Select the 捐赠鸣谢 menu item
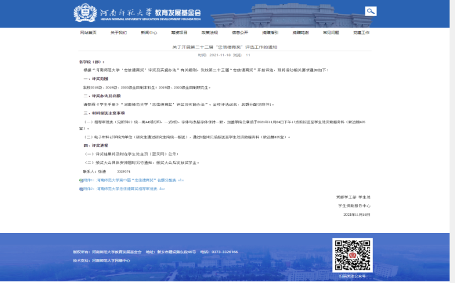The image size is (455, 283). [x=301, y=33]
